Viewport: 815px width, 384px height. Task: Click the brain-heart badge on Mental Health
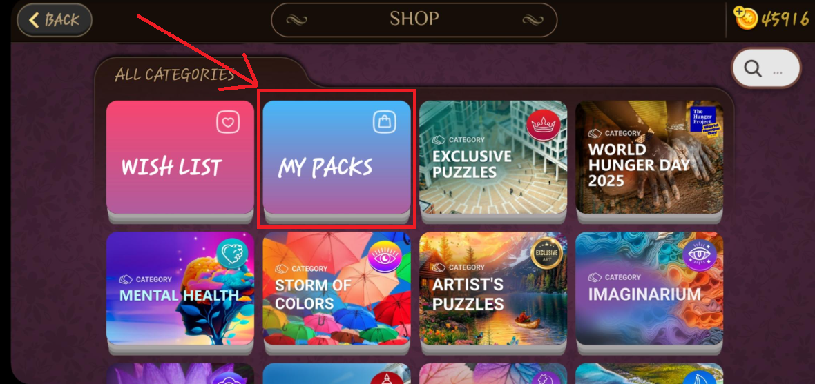tap(233, 255)
